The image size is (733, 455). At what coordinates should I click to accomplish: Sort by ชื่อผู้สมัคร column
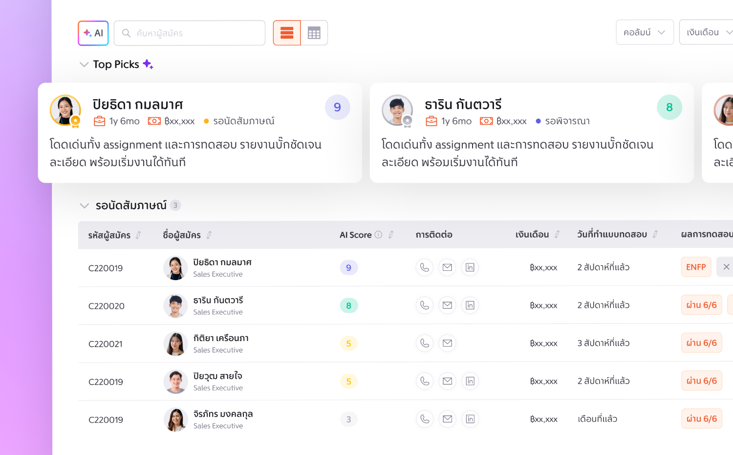click(209, 235)
